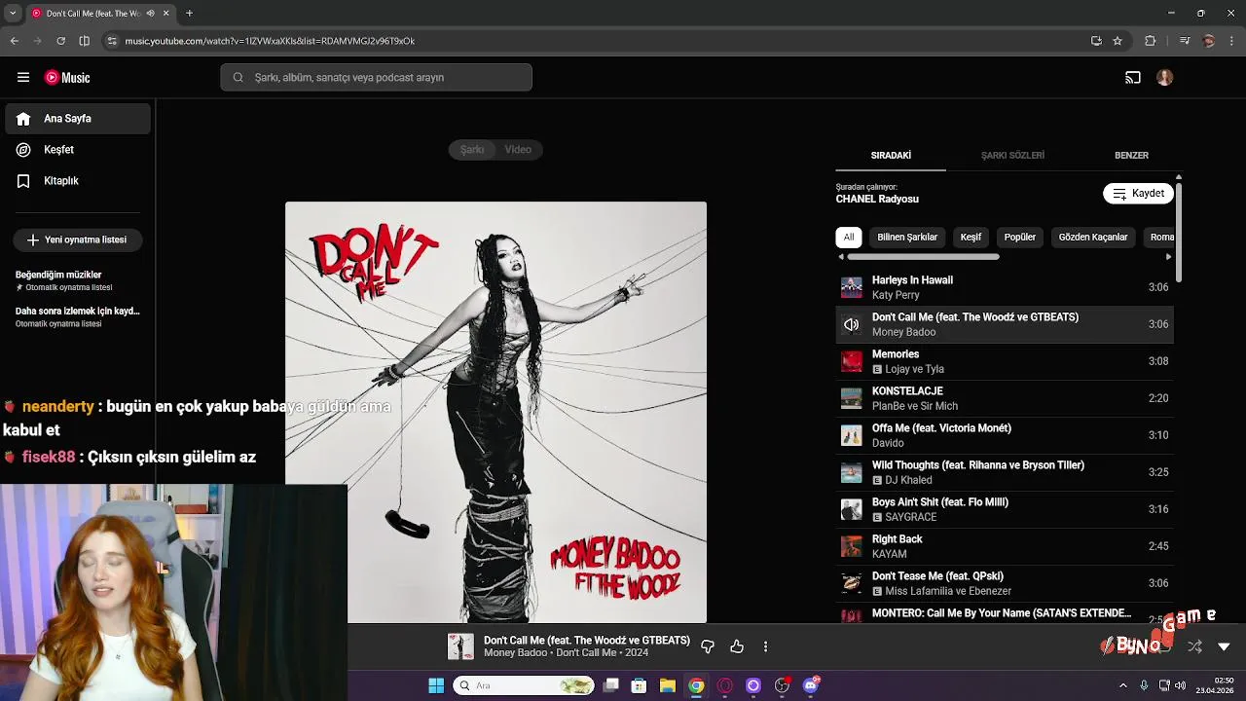Open the system volume tray icon
The image size is (1246, 701).
pos(1181,685)
